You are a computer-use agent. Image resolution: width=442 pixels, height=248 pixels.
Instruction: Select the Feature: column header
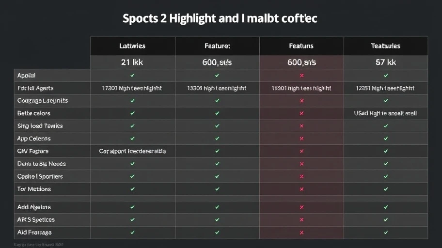(x=217, y=46)
